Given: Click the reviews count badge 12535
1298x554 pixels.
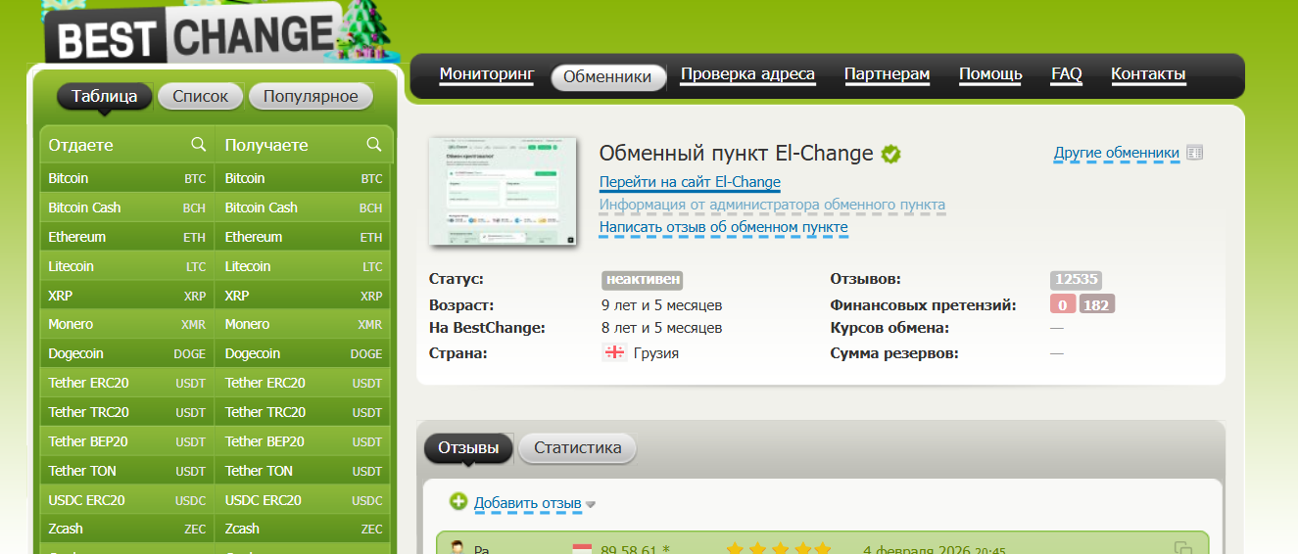Looking at the screenshot, I should (1076, 279).
